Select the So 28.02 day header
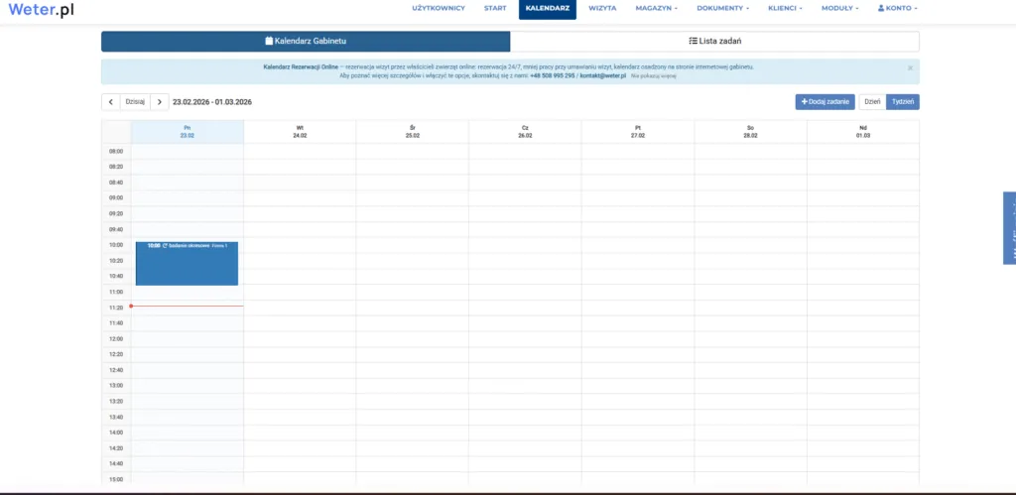Viewport: 1016px width, 495px height. pos(750,132)
